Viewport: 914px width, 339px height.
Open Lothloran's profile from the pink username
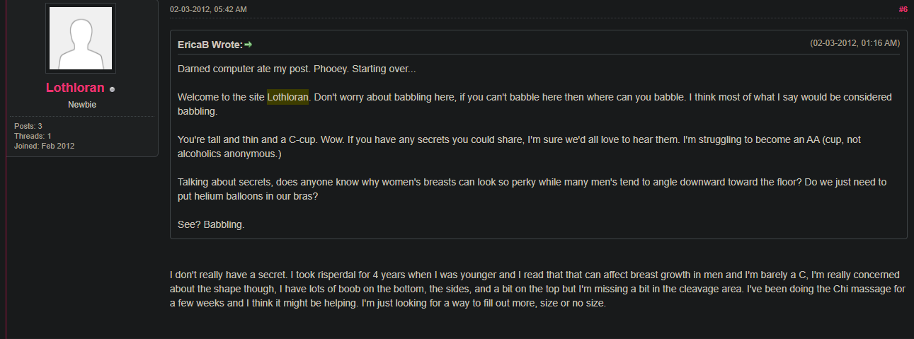point(75,88)
